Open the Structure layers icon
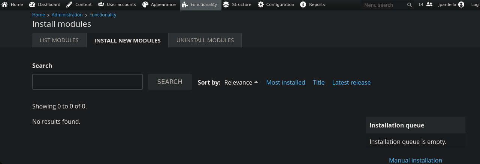 226,5
